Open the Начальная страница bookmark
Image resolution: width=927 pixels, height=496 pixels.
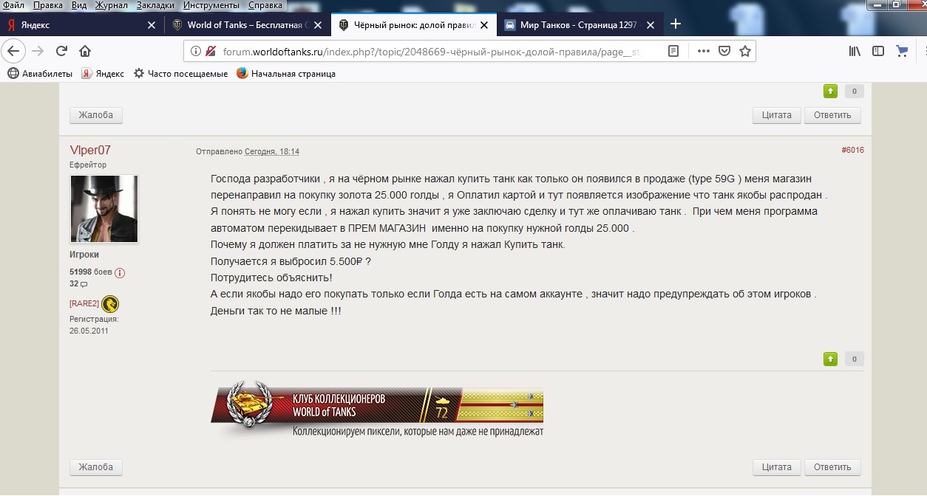click(x=286, y=73)
